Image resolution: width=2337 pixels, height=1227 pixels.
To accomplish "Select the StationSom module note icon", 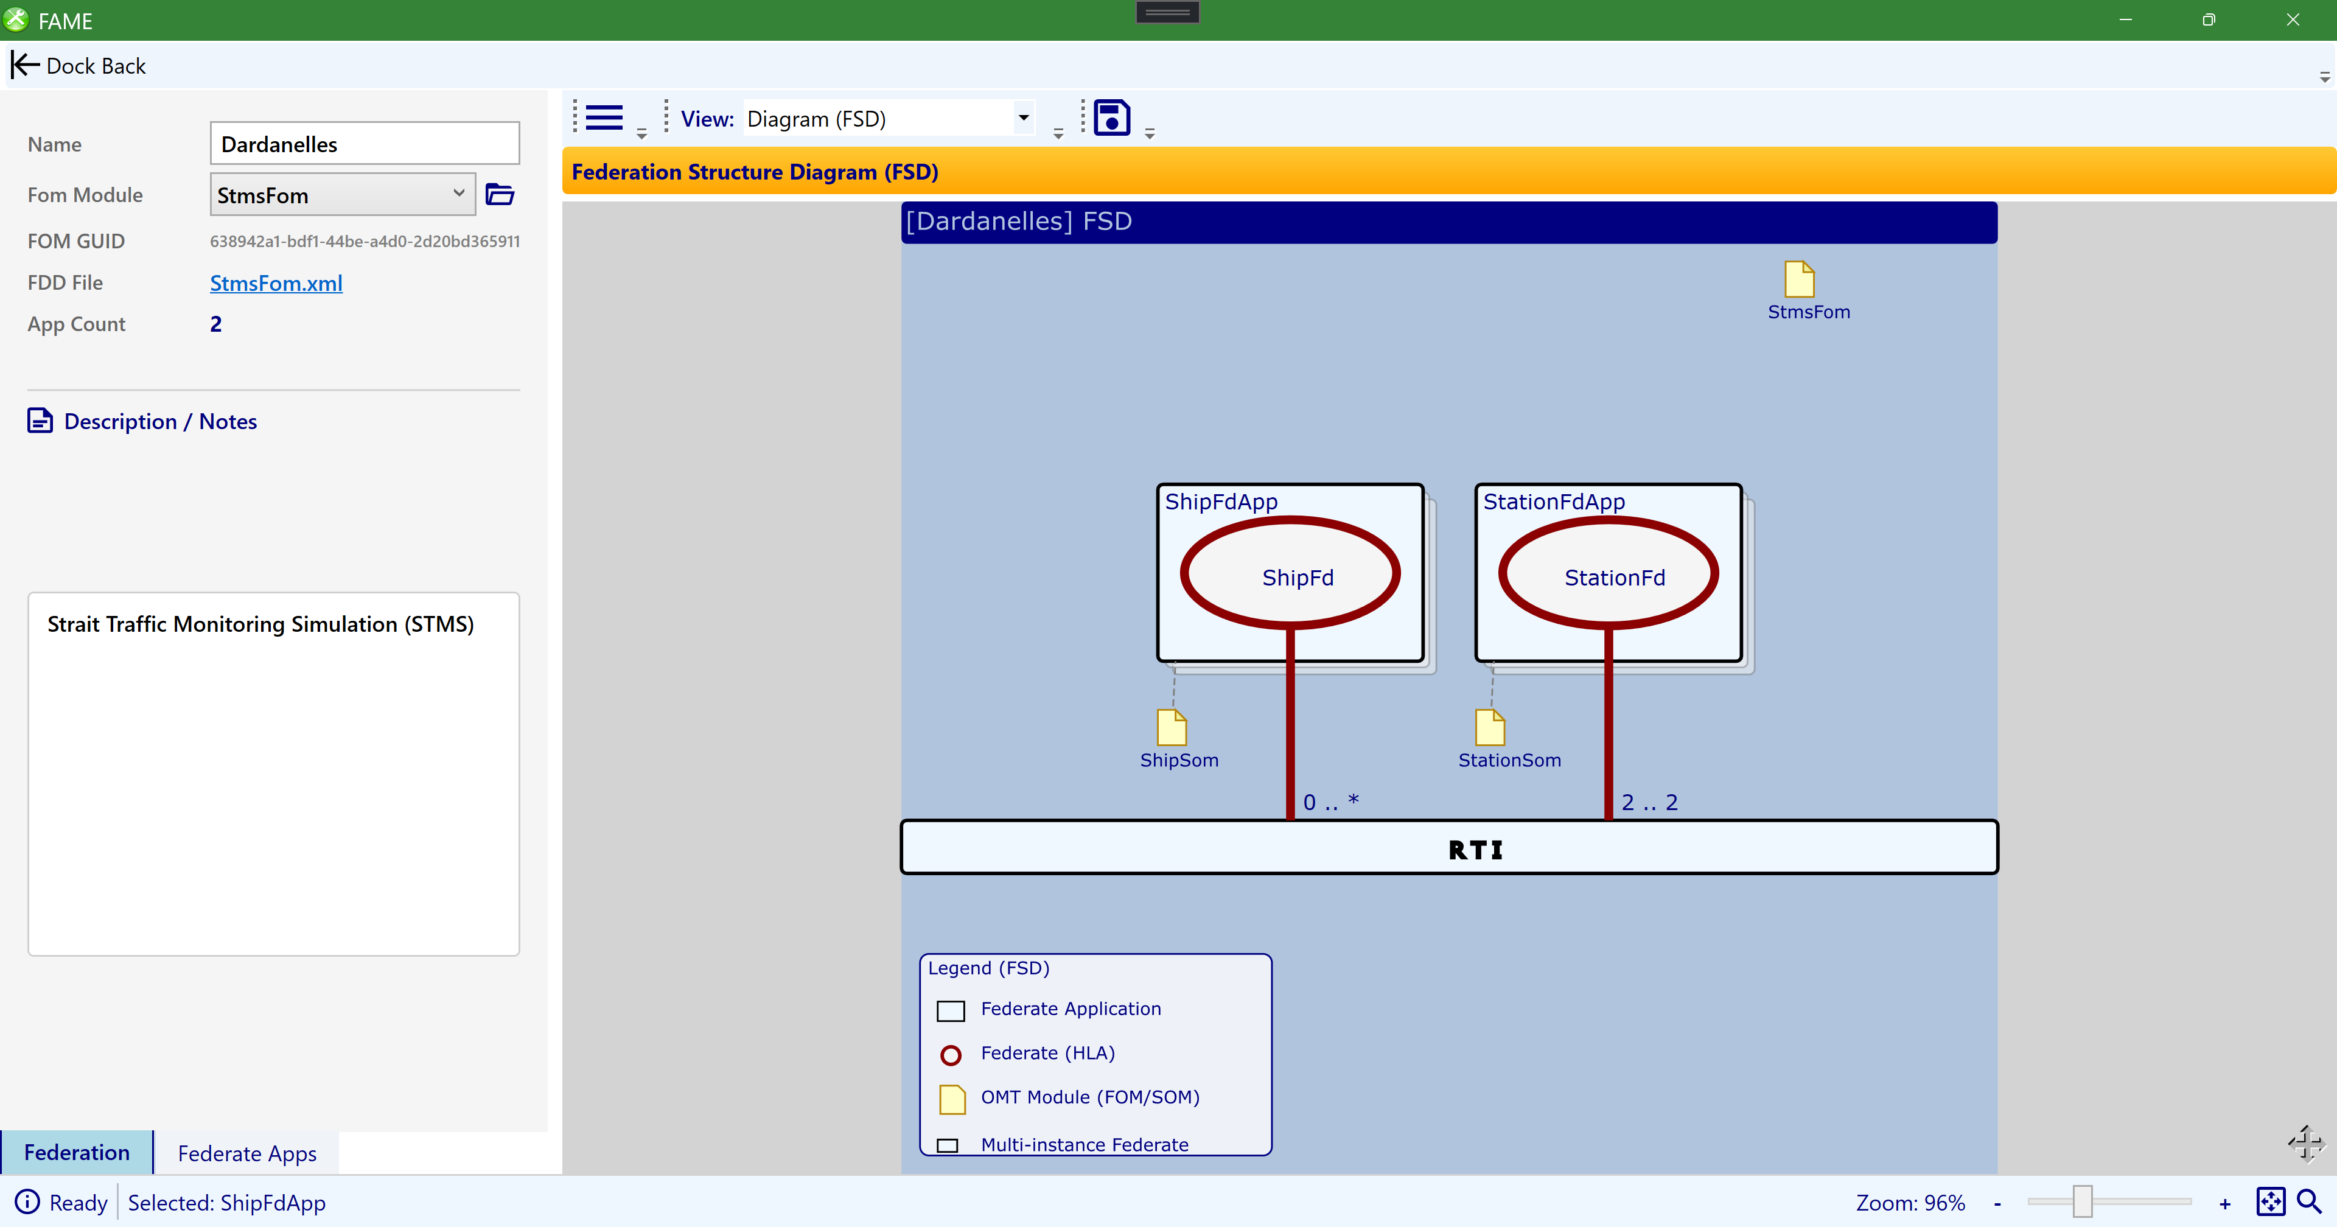I will [1490, 728].
